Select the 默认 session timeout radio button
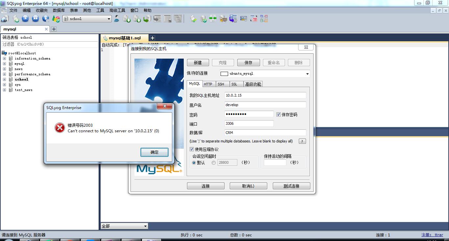The height and width of the screenshot is (241, 449). pos(194,163)
